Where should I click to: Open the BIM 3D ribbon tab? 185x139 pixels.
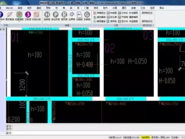click(9, 8)
